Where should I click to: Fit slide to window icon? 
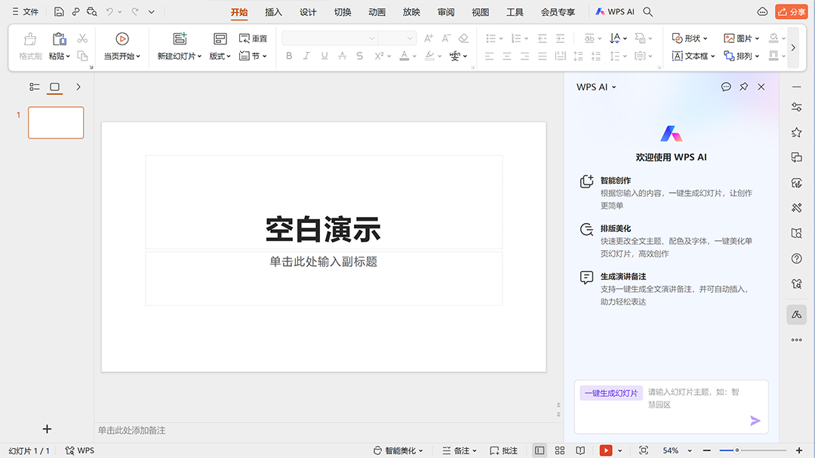[644, 450]
